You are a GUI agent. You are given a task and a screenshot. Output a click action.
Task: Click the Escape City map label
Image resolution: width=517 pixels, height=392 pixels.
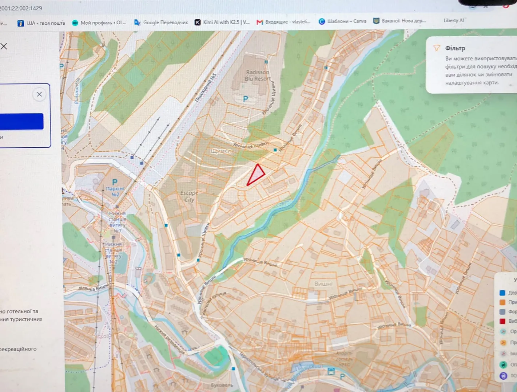coord(189,196)
